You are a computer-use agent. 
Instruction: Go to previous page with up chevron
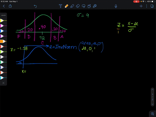[152, 90]
